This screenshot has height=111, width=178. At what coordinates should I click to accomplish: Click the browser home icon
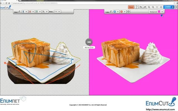(x=9, y=3)
